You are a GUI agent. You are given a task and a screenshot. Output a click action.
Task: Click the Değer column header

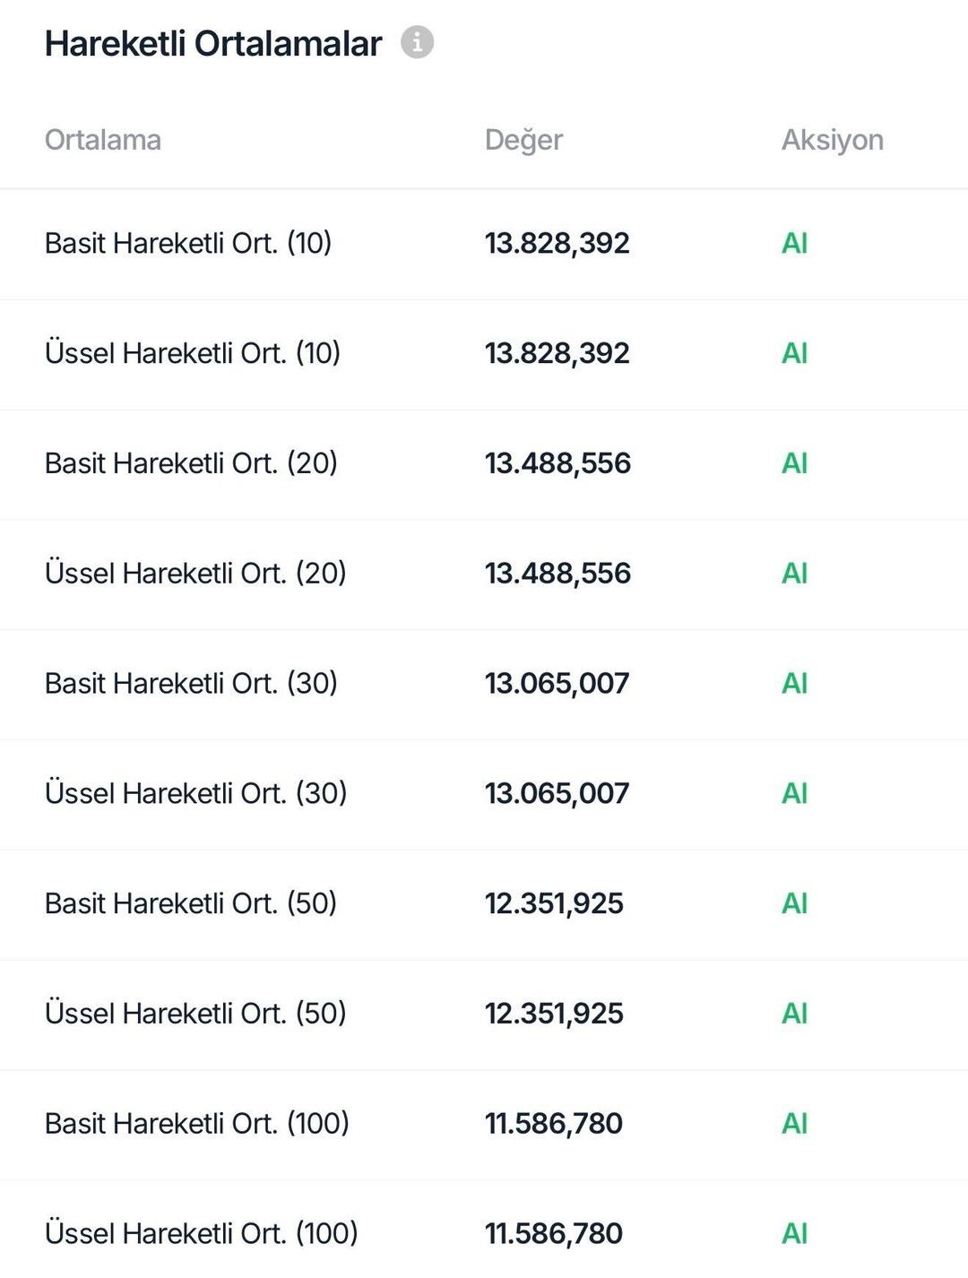coord(523,140)
